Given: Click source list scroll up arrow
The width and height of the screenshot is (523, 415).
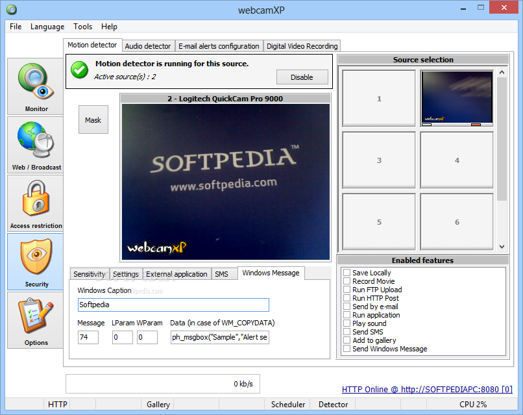Looking at the screenshot, I should point(502,72).
